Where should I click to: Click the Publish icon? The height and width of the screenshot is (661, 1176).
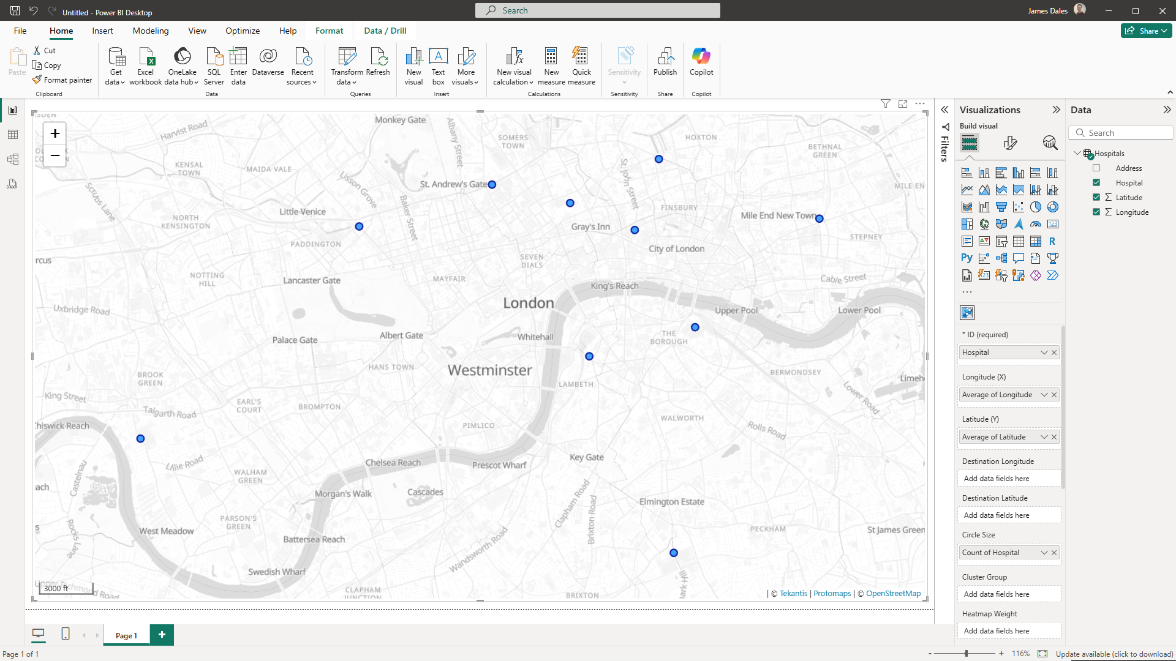[665, 57]
